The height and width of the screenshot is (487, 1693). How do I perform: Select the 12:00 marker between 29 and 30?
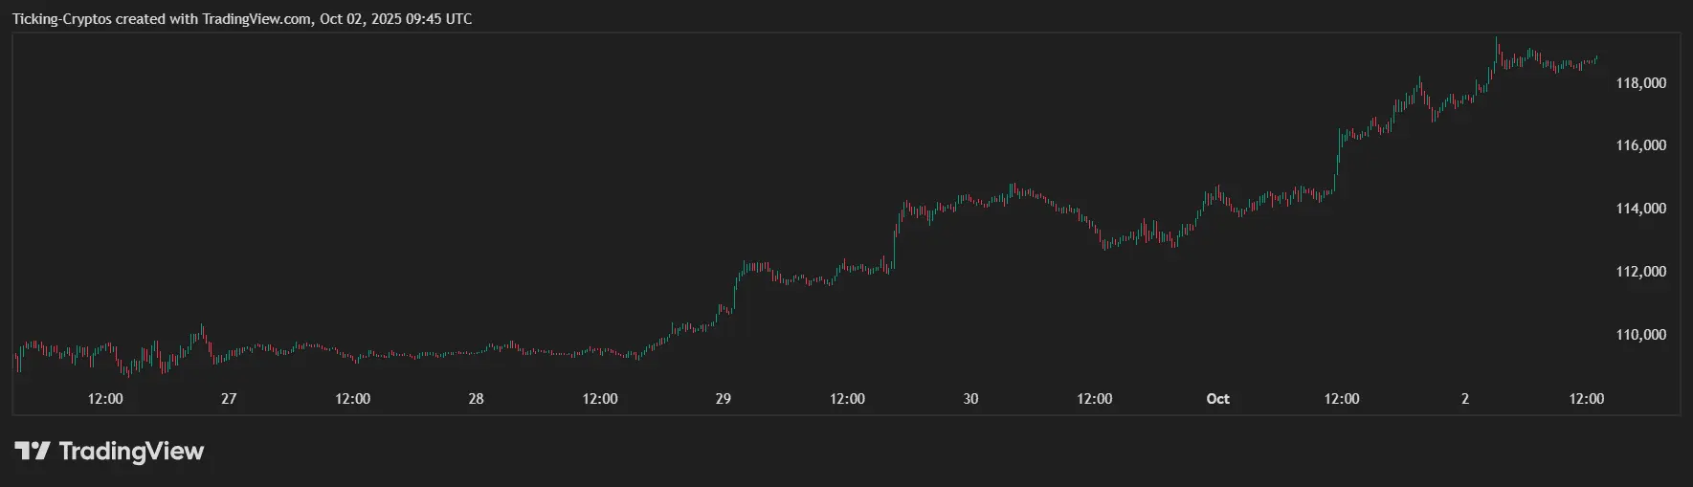[847, 399]
